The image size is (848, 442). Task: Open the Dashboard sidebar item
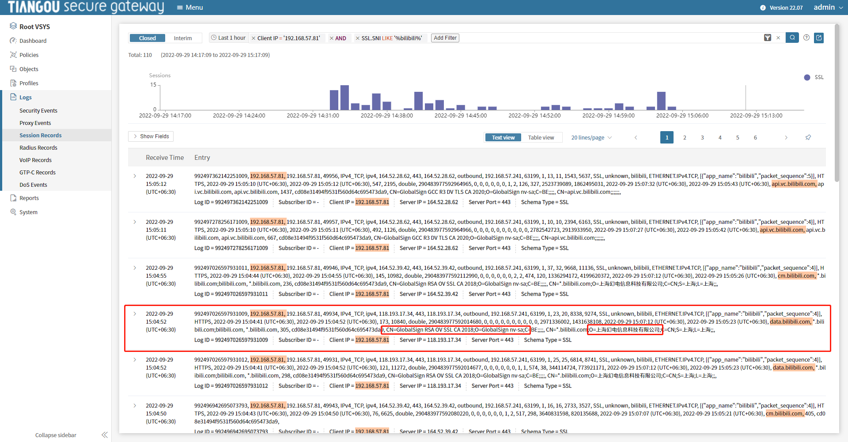coord(33,41)
